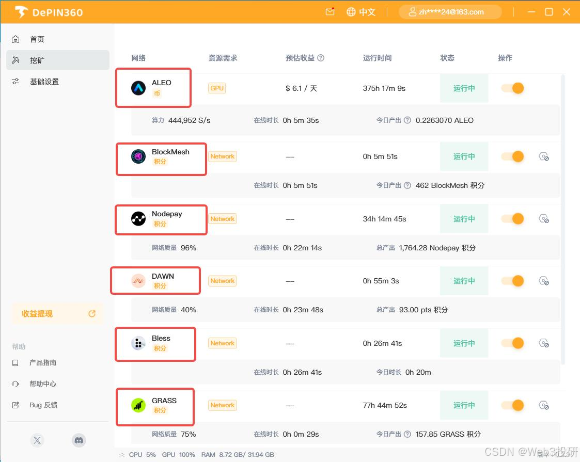Click the 93.00 pts 积分 DAWN output

[423, 310]
